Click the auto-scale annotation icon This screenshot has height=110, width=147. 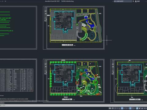point(140,108)
